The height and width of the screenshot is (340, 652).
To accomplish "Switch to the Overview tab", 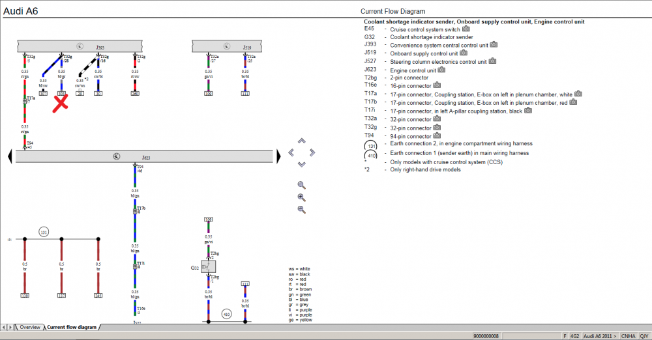I will [x=30, y=327].
